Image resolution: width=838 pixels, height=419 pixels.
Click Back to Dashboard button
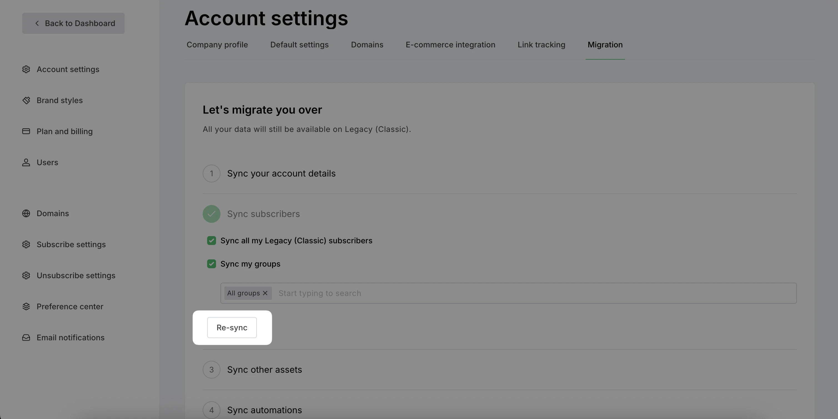(73, 23)
